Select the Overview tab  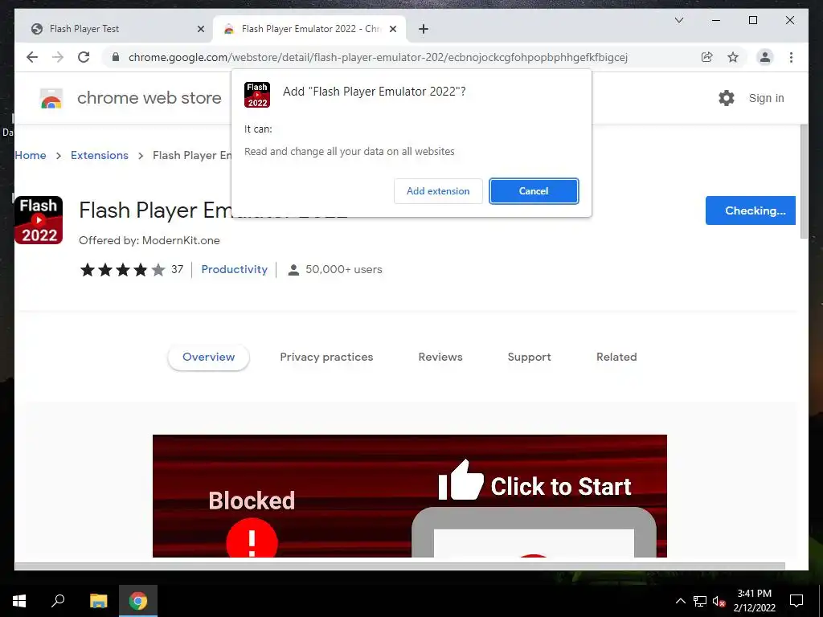[x=208, y=358]
